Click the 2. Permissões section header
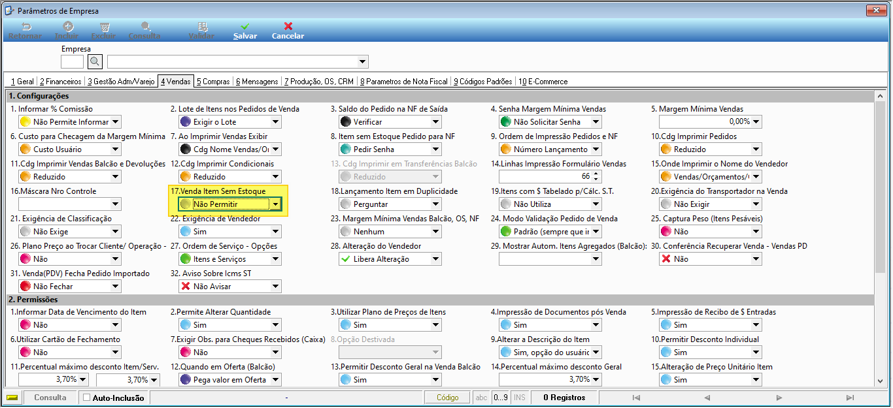 [x=439, y=300]
